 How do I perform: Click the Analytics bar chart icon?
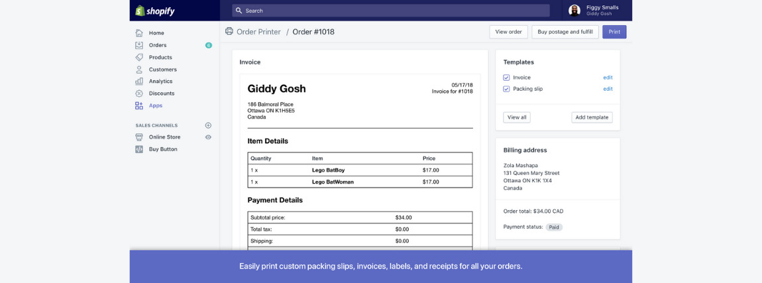[139, 82]
